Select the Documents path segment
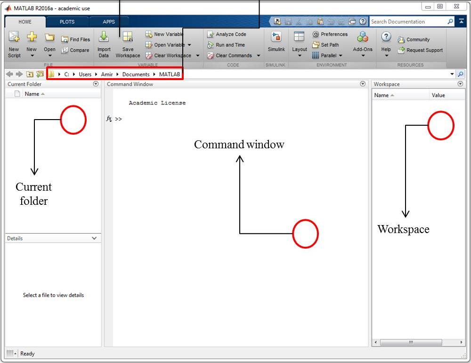The width and height of the screenshot is (471, 363). 136,74
